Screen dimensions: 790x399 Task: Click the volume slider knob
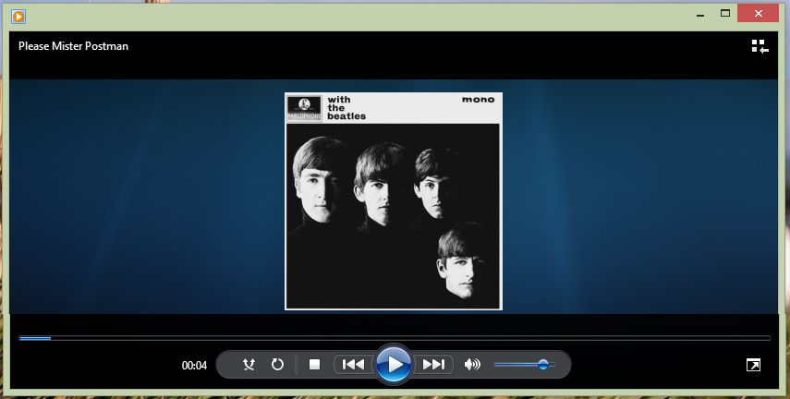point(543,364)
